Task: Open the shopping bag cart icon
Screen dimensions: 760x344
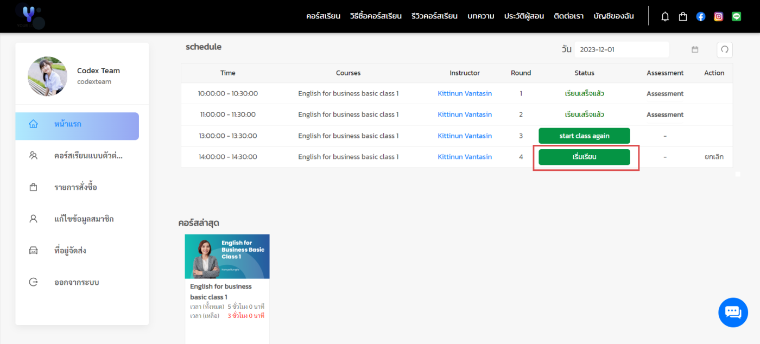Action: [683, 16]
